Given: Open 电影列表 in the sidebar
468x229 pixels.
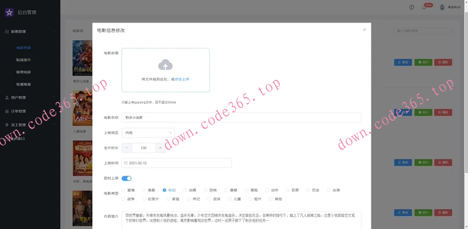Looking at the screenshot, I should (24, 48).
